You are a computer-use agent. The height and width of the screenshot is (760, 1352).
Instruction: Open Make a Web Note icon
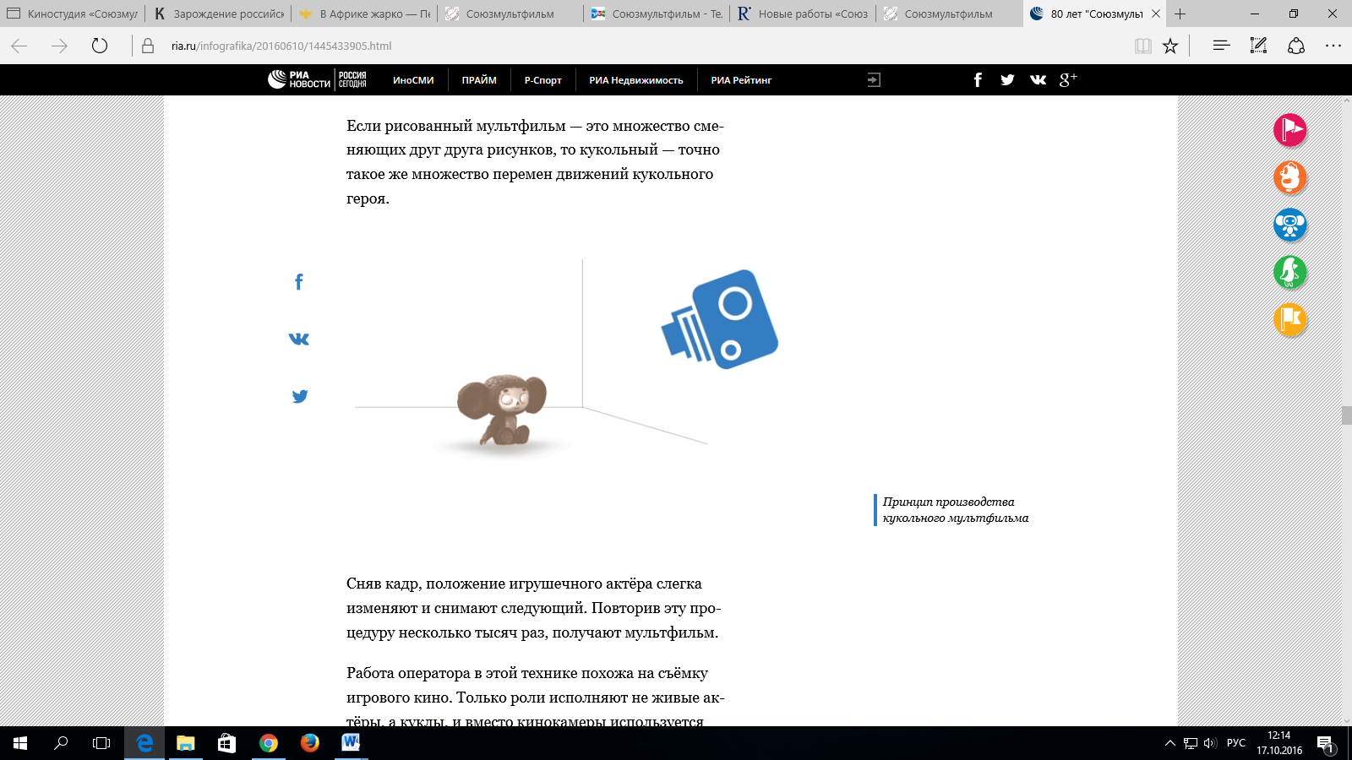(x=1259, y=46)
